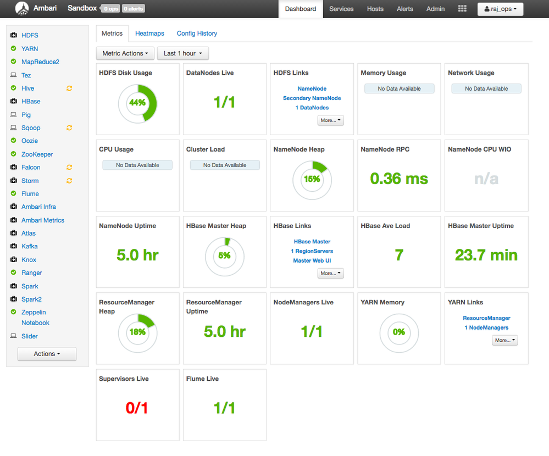Click the YARN Memory 0% gauge
This screenshot has height=456, width=549.
click(399, 333)
